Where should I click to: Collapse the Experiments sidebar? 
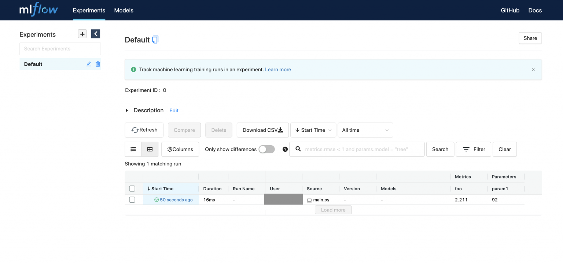click(96, 33)
